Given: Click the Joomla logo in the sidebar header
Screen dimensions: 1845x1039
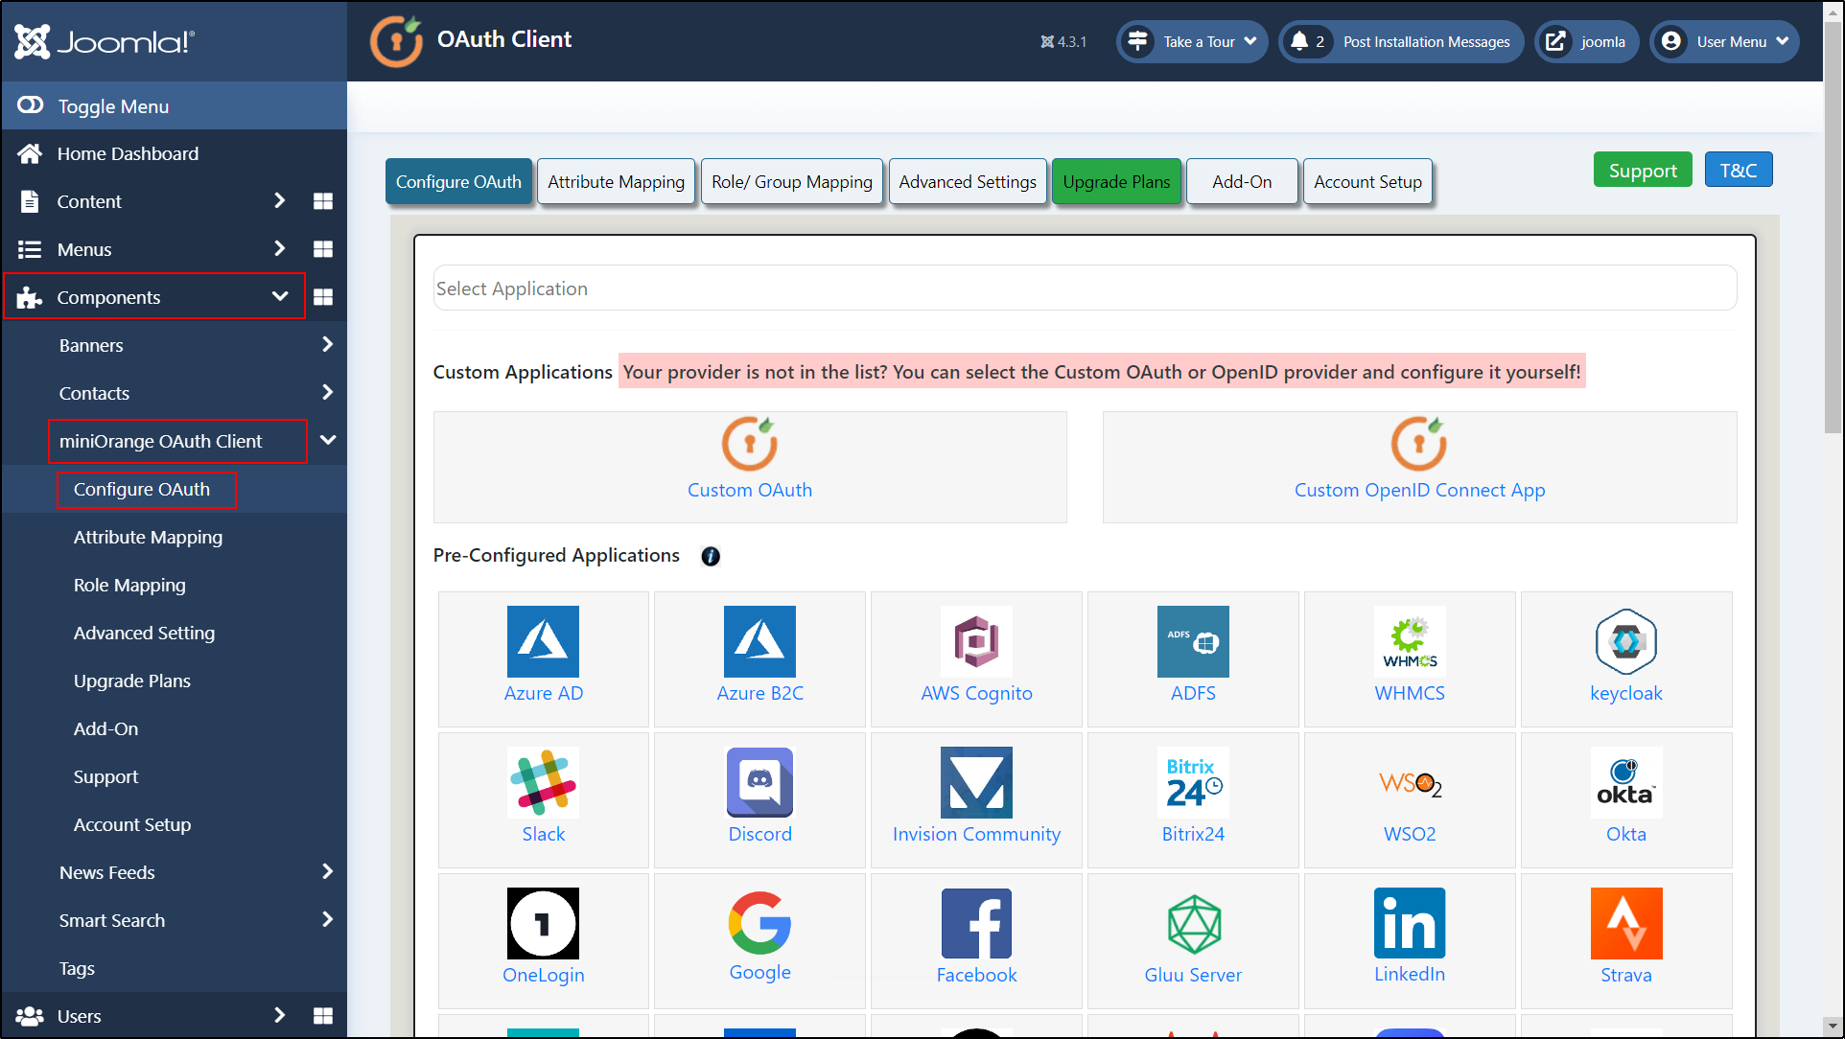Looking at the screenshot, I should click(105, 41).
